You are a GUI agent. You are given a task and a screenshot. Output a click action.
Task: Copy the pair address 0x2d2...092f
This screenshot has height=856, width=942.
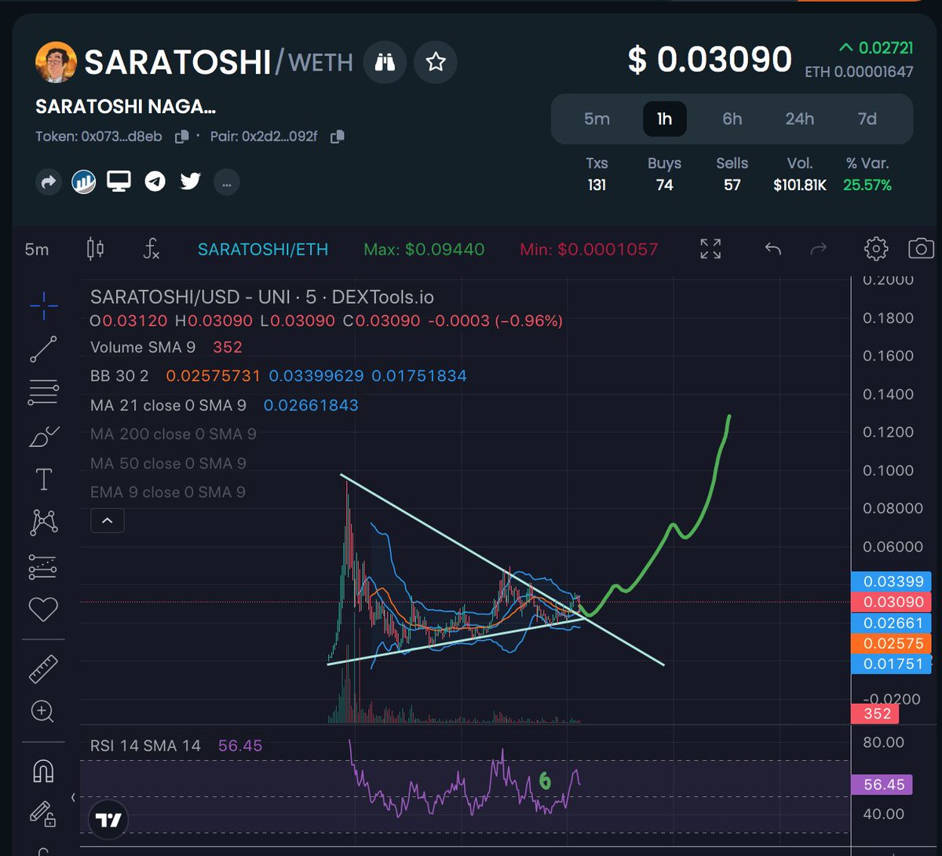[x=338, y=137]
